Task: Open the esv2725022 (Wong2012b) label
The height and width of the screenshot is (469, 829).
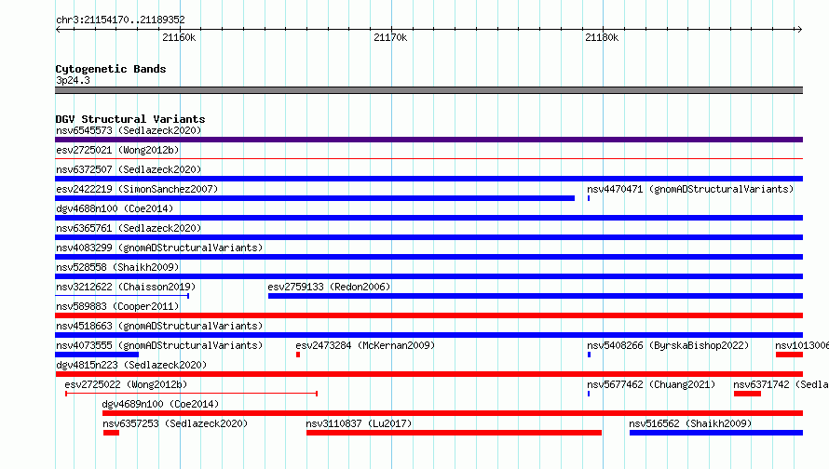Action: [x=126, y=384]
